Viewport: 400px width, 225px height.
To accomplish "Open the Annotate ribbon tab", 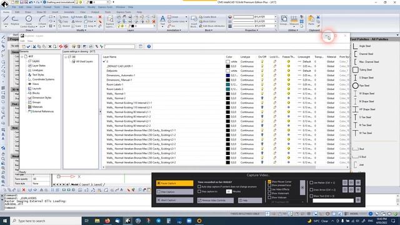I will coord(69,12).
